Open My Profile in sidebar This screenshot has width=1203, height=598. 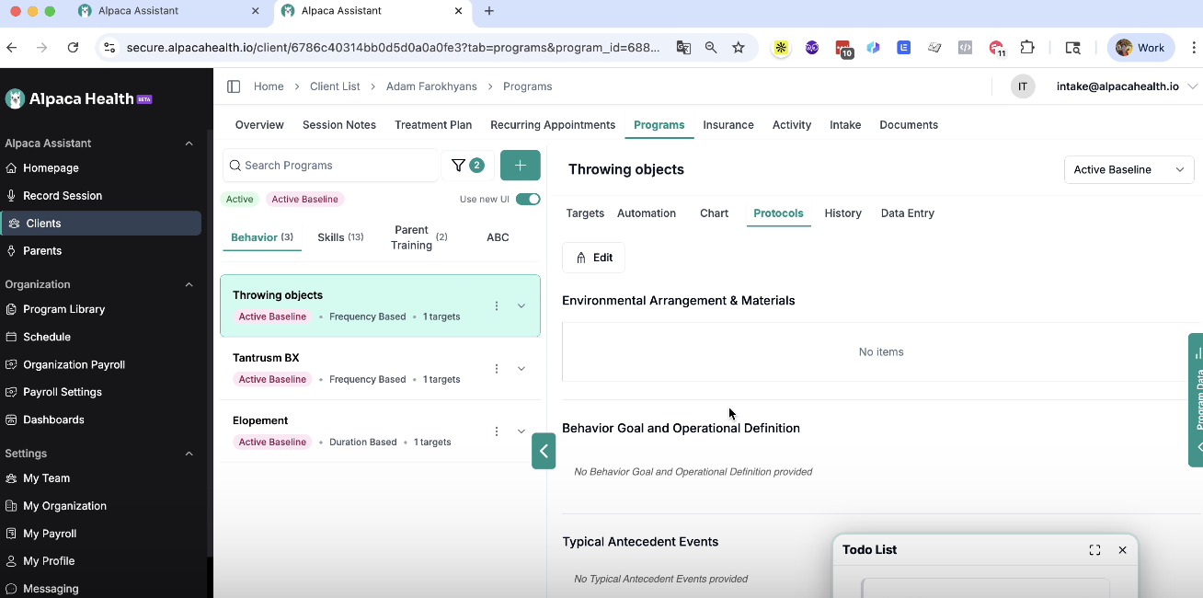point(49,561)
